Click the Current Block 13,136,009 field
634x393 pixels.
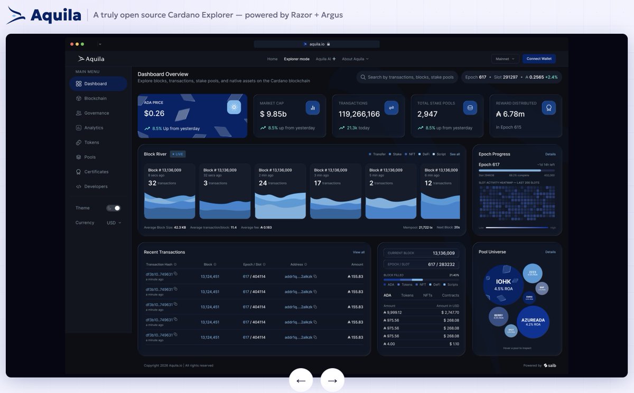[x=421, y=253]
